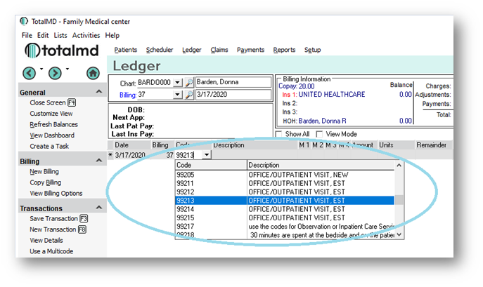This screenshot has height=287, width=483.
Task: Go to the green Home icon
Action: [92, 73]
